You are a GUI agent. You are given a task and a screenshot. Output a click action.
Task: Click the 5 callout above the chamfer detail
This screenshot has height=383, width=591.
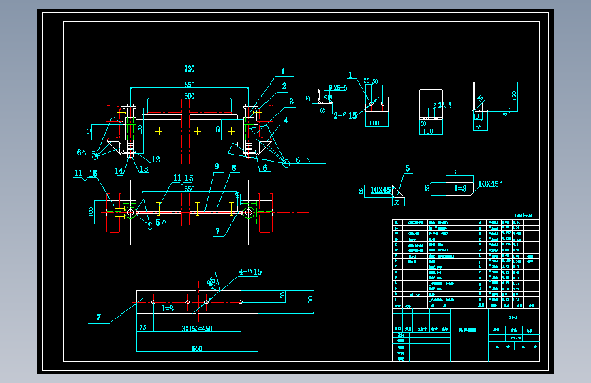(x=408, y=168)
